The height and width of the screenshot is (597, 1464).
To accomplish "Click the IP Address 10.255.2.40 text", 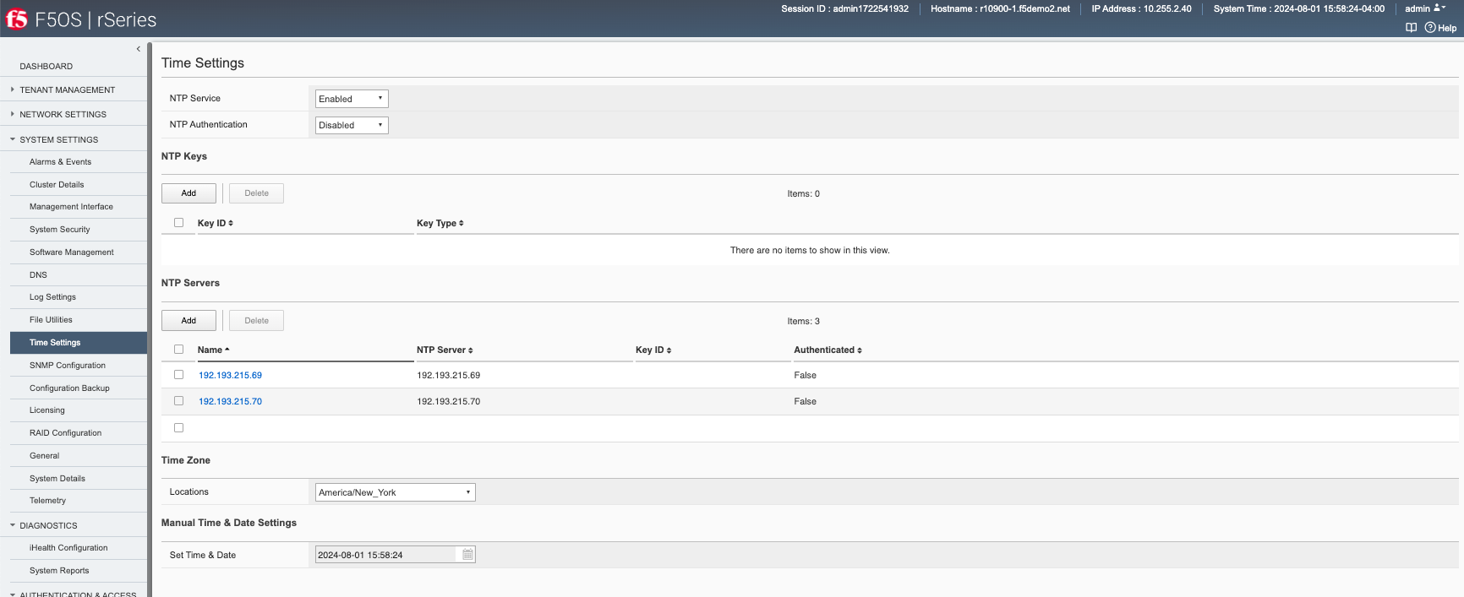I will tap(1141, 8).
